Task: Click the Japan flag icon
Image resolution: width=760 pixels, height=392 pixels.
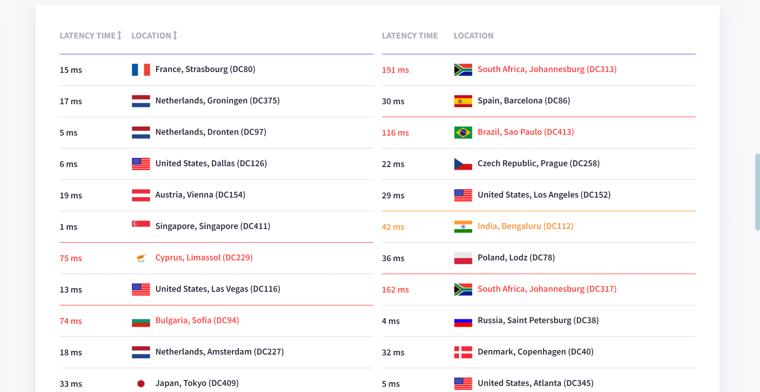Action: point(140,383)
